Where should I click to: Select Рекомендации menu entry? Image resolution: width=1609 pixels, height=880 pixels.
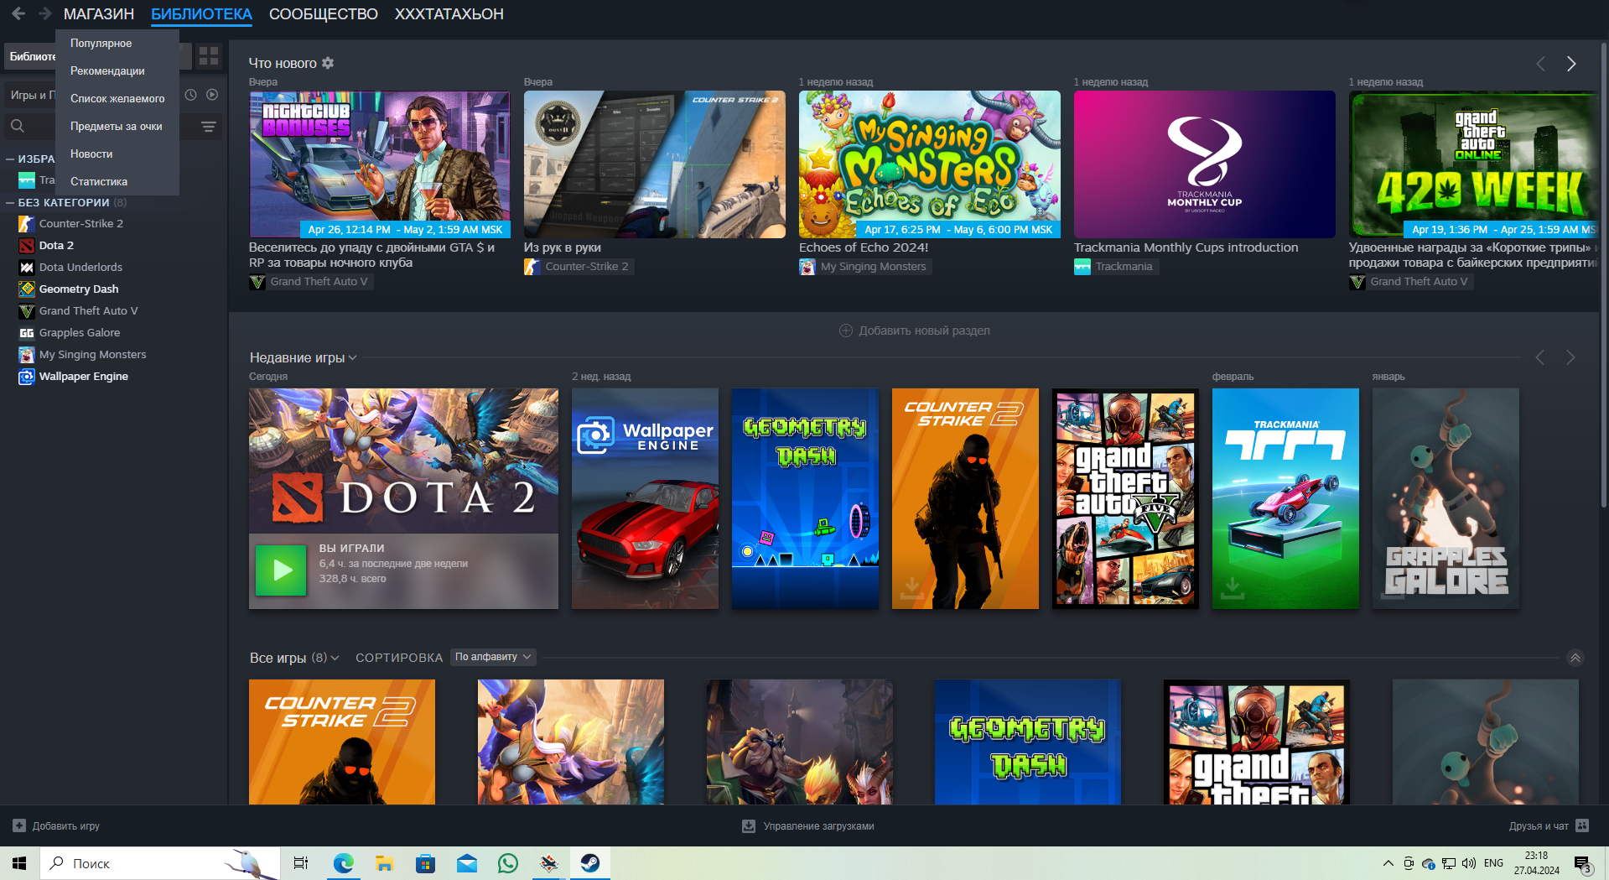point(117,70)
